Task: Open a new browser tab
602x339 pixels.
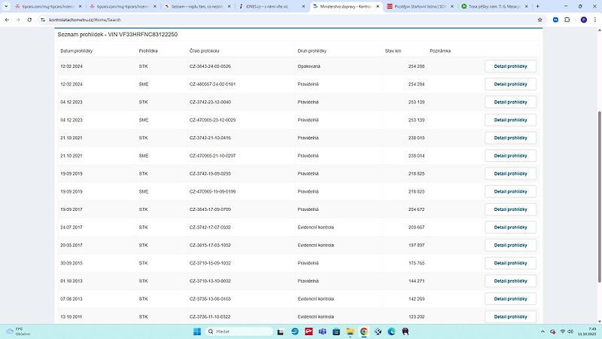Action: (537, 7)
